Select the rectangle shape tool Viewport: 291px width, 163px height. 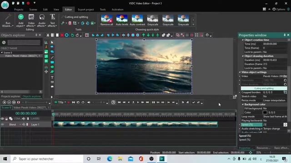pyautogui.click(x=52, y=62)
